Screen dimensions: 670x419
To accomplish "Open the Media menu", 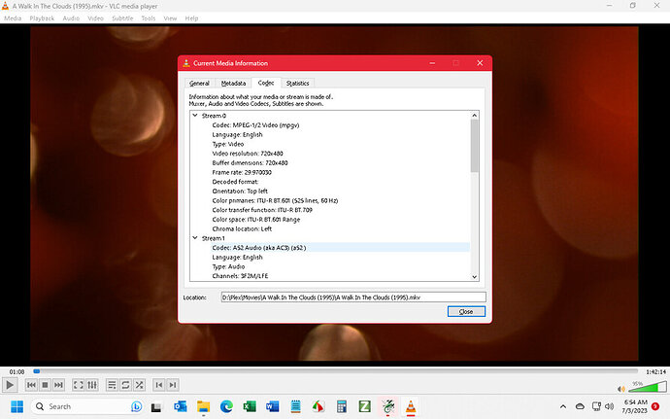I will coord(13,18).
